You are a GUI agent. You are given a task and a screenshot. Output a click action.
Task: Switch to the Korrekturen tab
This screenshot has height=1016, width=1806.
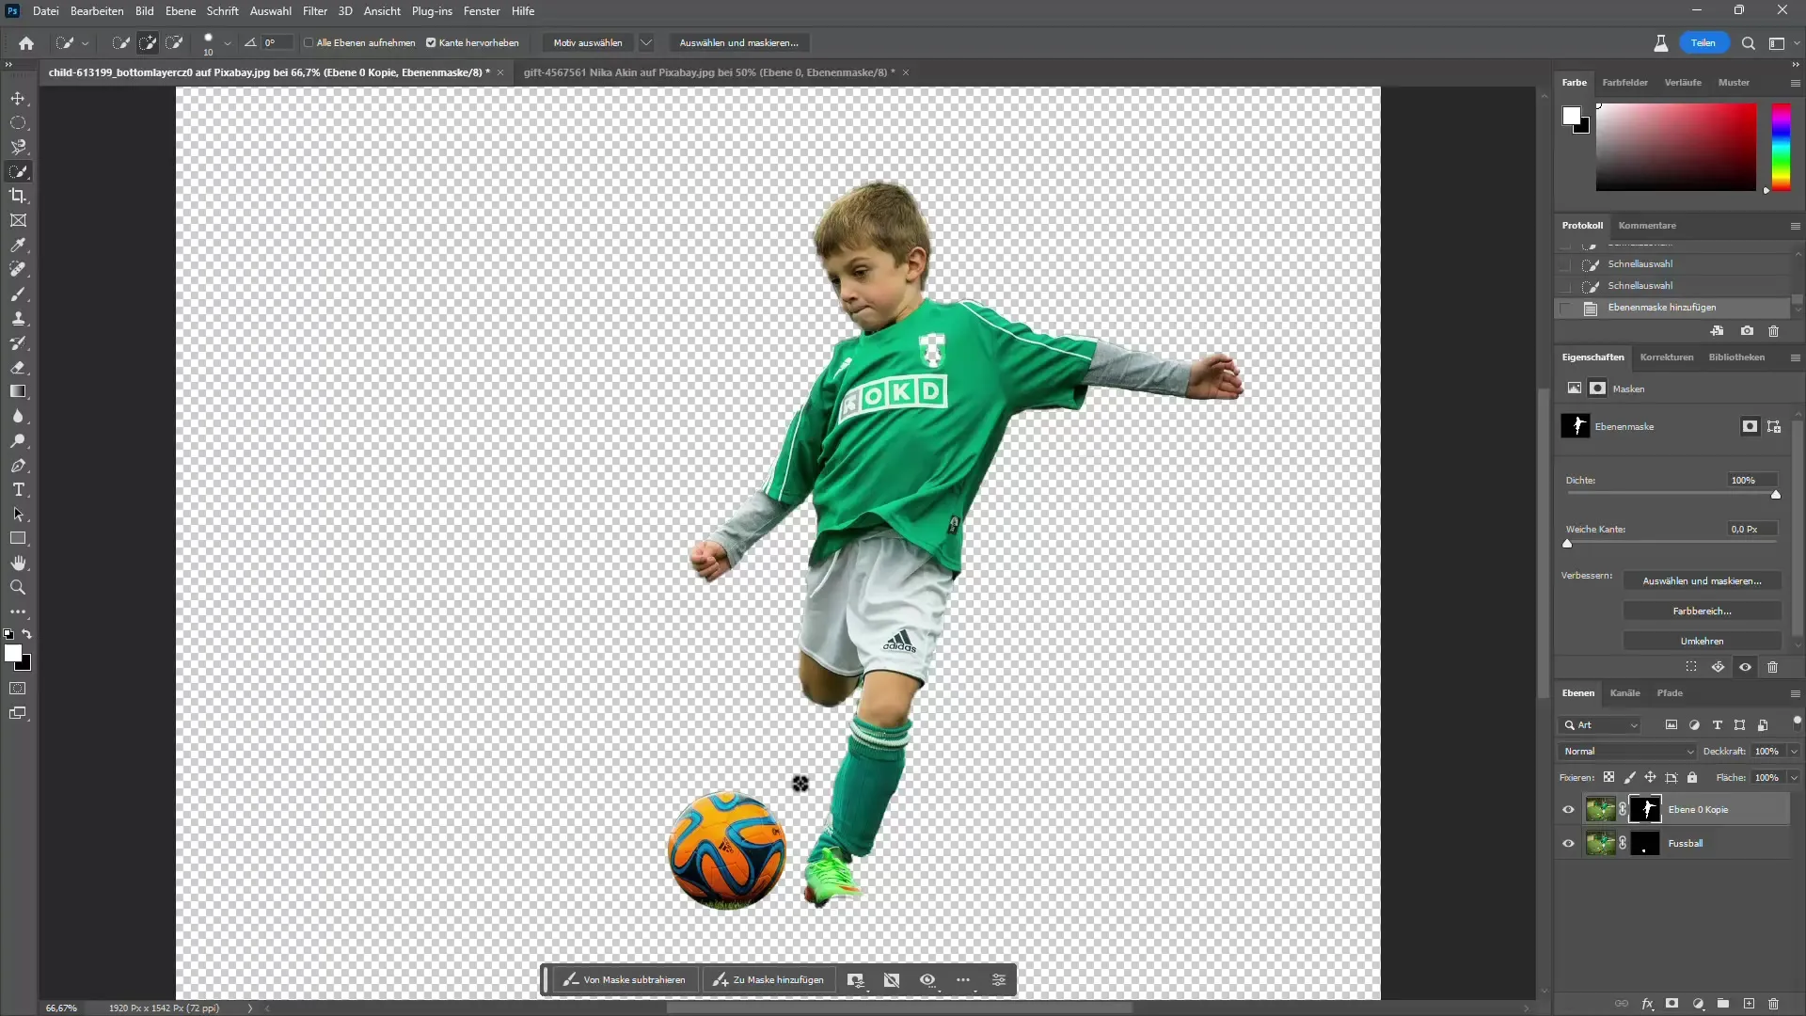tap(1666, 357)
